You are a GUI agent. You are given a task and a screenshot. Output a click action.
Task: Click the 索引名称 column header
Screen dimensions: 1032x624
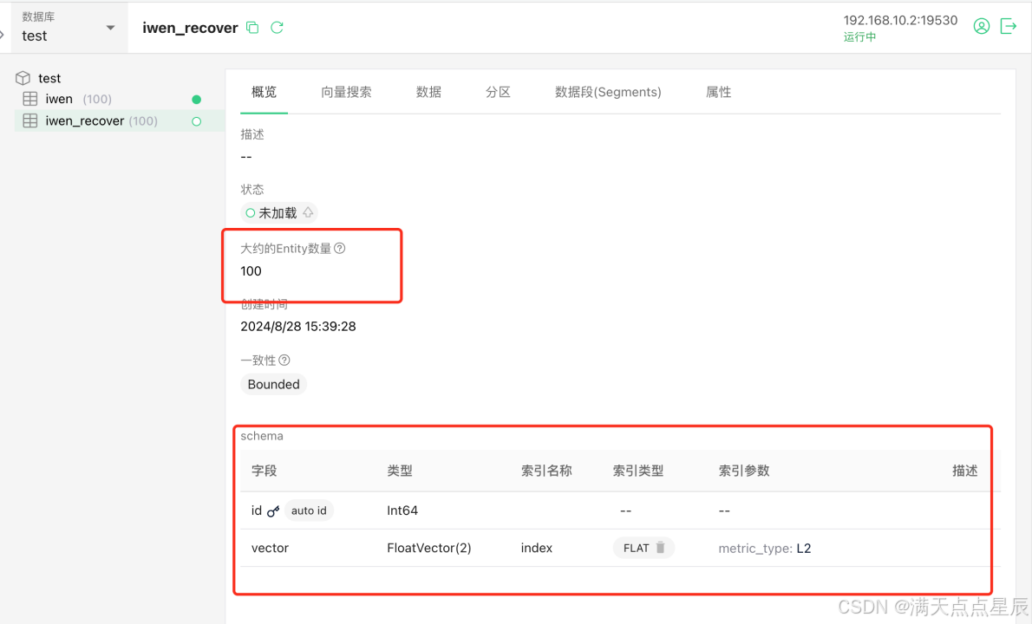pyautogui.click(x=546, y=471)
